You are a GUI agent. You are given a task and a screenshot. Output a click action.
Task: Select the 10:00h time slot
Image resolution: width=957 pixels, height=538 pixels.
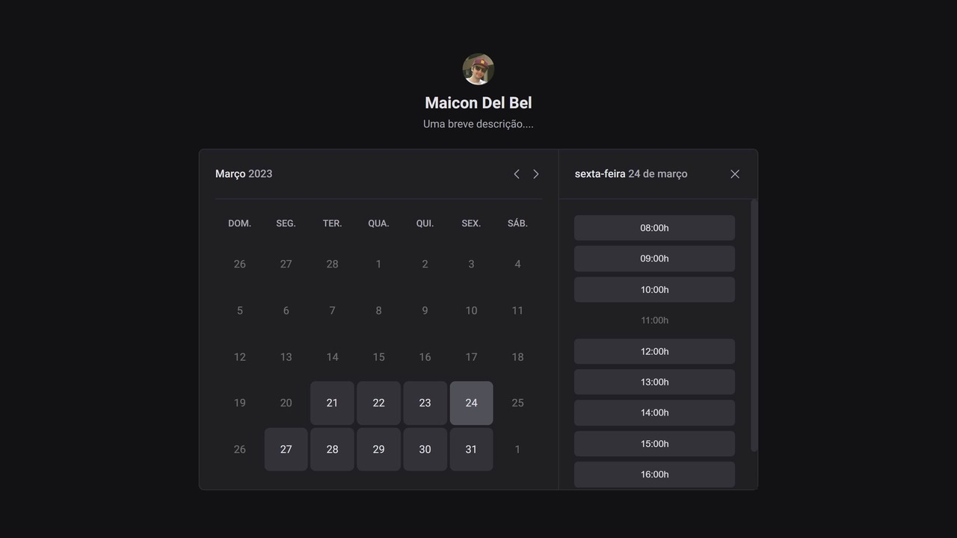coord(654,289)
